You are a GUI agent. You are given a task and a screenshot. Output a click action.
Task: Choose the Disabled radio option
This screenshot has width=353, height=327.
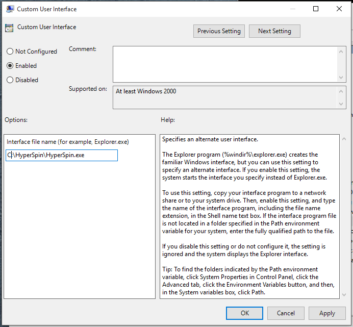pos(10,80)
